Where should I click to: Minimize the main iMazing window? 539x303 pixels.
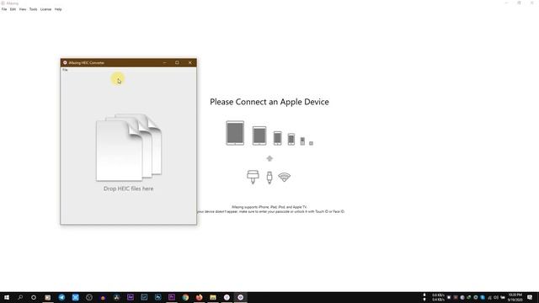point(506,3)
